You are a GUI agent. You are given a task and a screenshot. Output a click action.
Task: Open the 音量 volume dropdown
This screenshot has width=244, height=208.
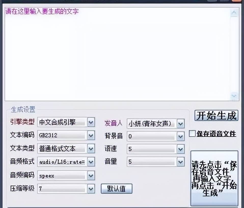click(181, 162)
